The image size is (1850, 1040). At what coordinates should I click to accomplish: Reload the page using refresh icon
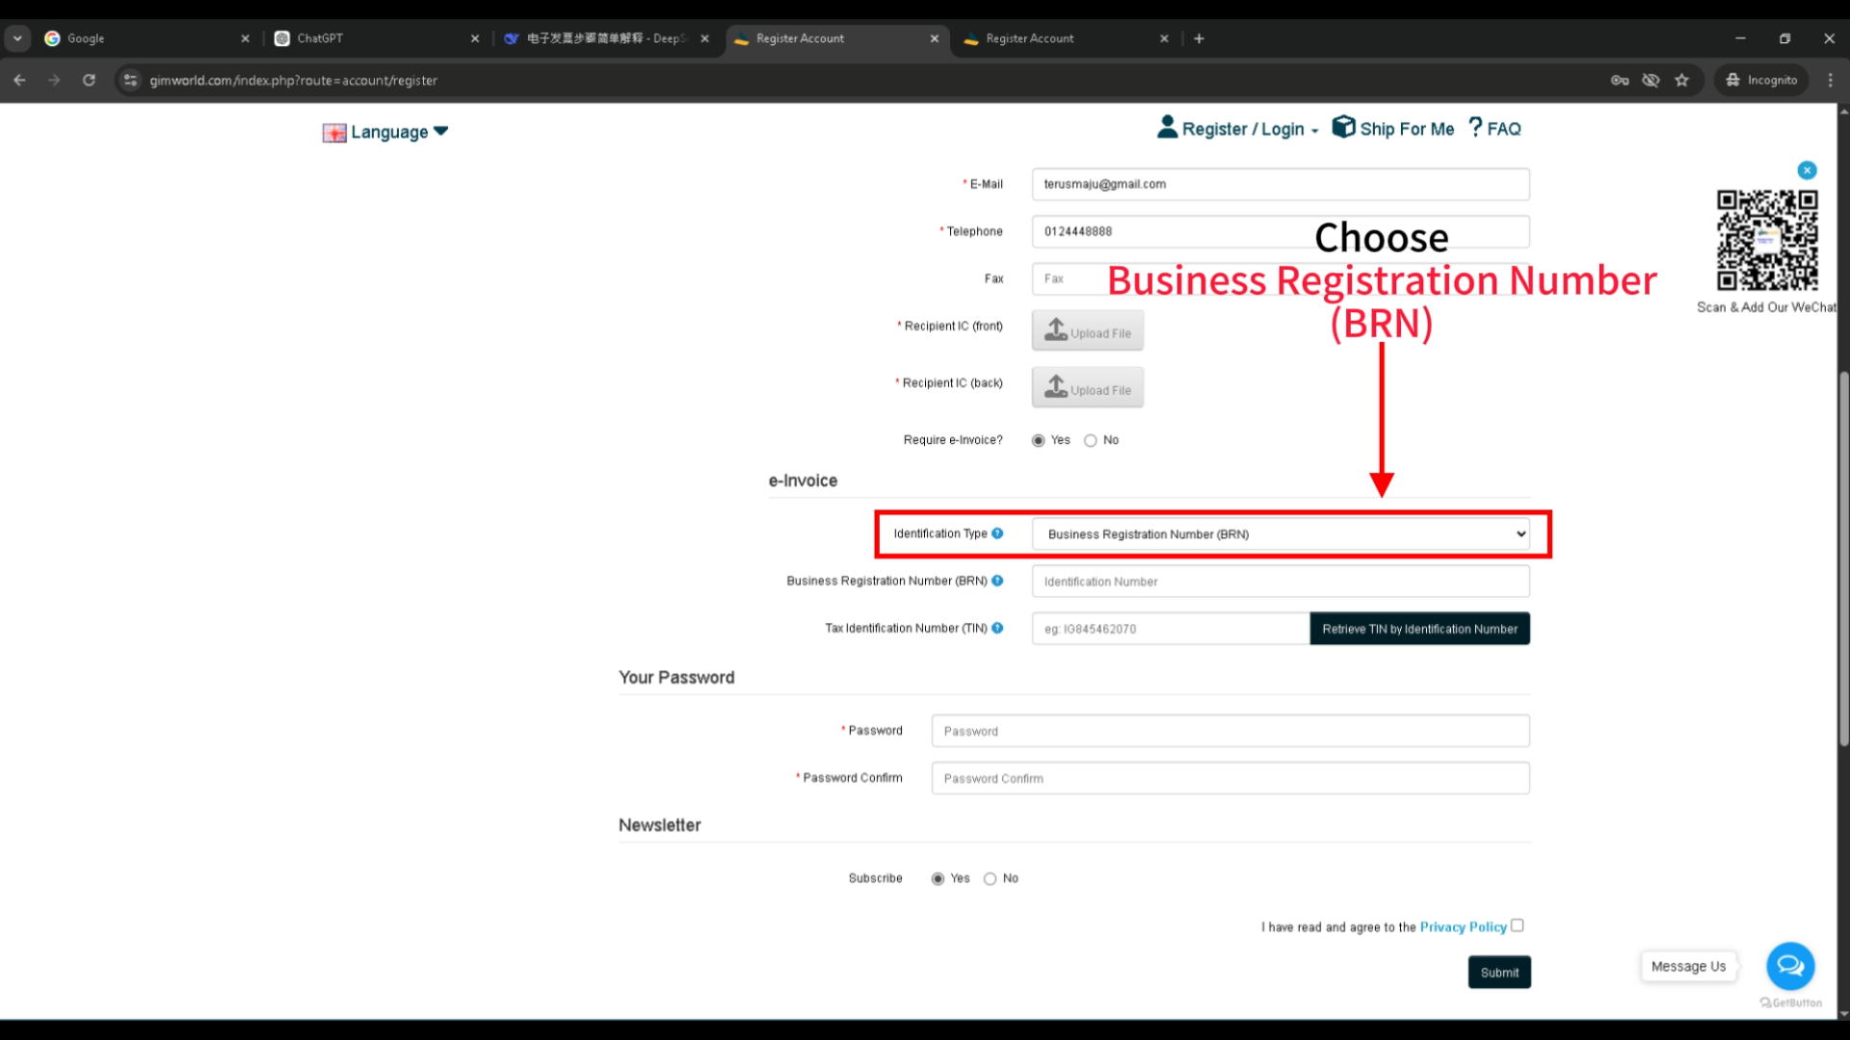89,80
